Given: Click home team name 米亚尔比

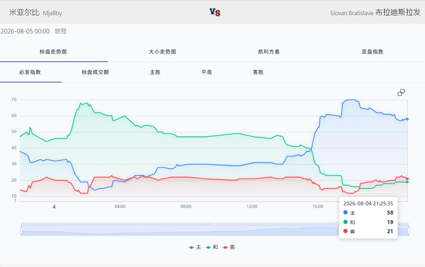Looking at the screenshot, I should click(x=24, y=12).
